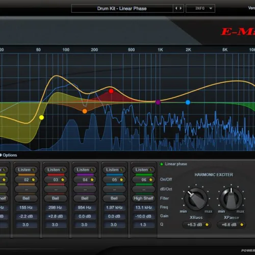Open the INFO dropdown menu
Image resolution: width=255 pixels, height=255 pixels.
click(x=200, y=8)
